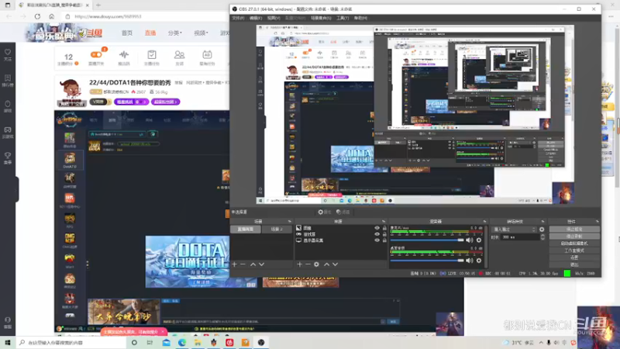Open the third menu (视图) in the OBS menu bar
Image resolution: width=620 pixels, height=349 pixels.
point(274,18)
